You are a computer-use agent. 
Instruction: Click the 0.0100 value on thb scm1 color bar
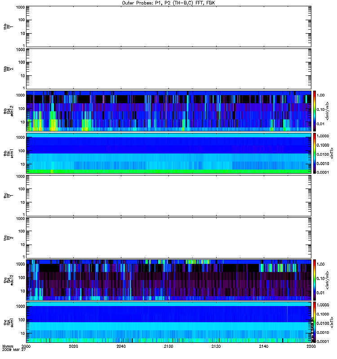323,154
